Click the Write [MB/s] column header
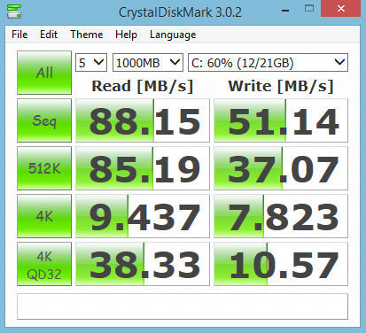366x333 pixels. 281,86
